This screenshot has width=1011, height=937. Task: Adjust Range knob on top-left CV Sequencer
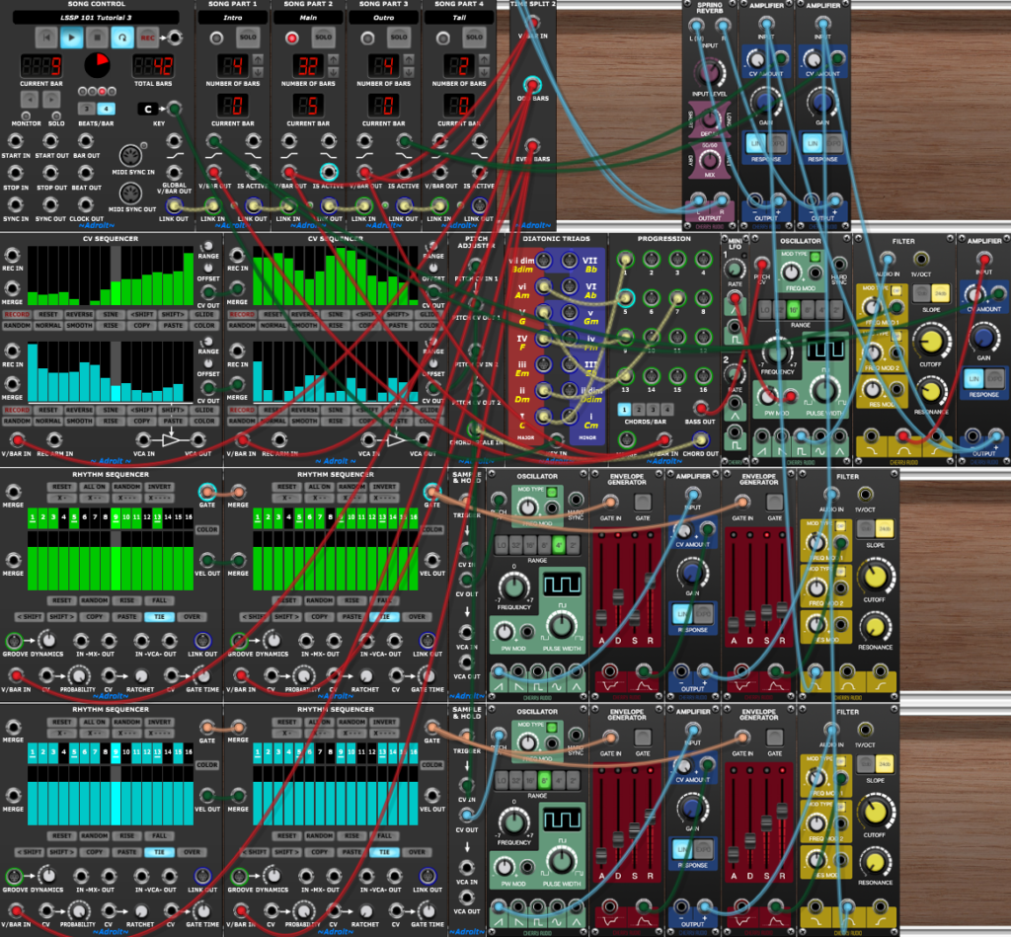[207, 247]
